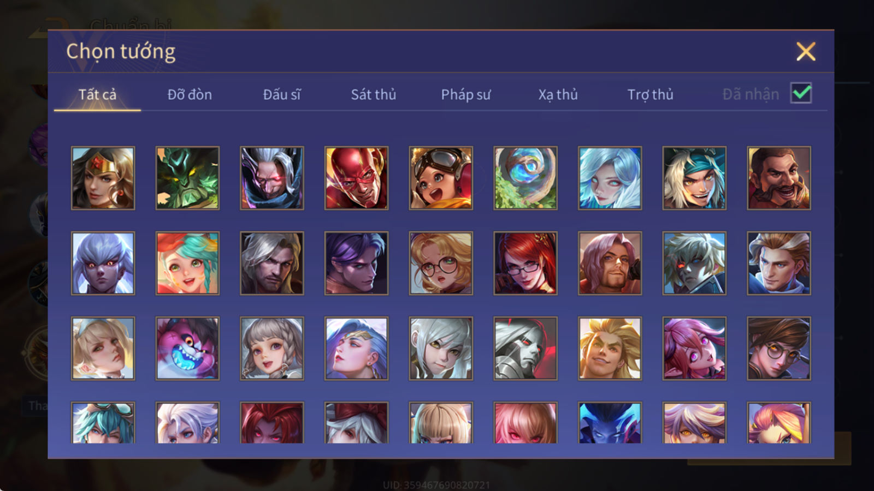The width and height of the screenshot is (874, 491).
Task: Select the Wonder Woman hero portrait
Action: 103,178
